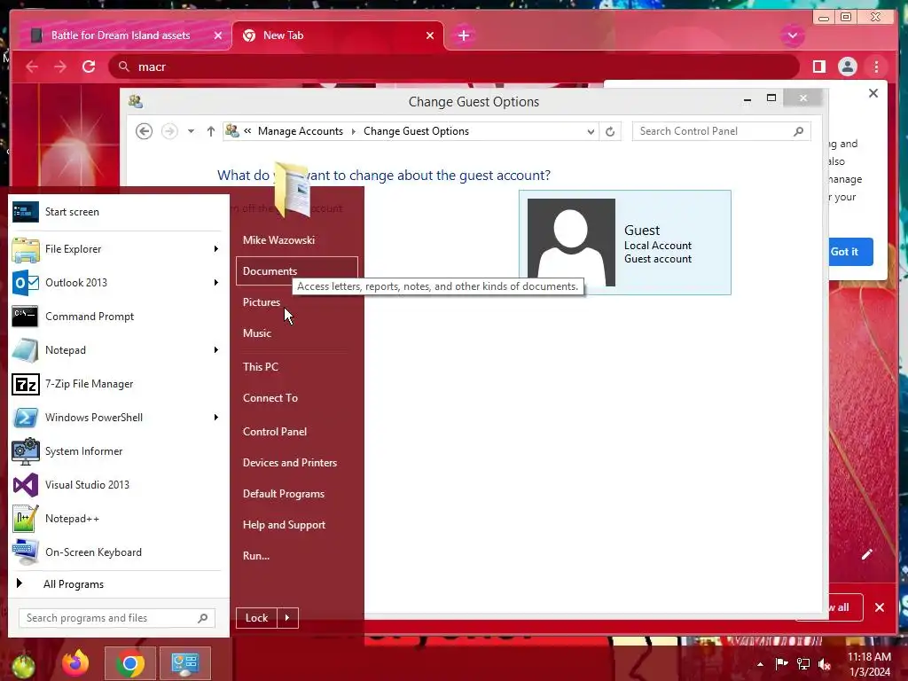Open System Informer icon
The height and width of the screenshot is (681, 908).
pyautogui.click(x=26, y=451)
